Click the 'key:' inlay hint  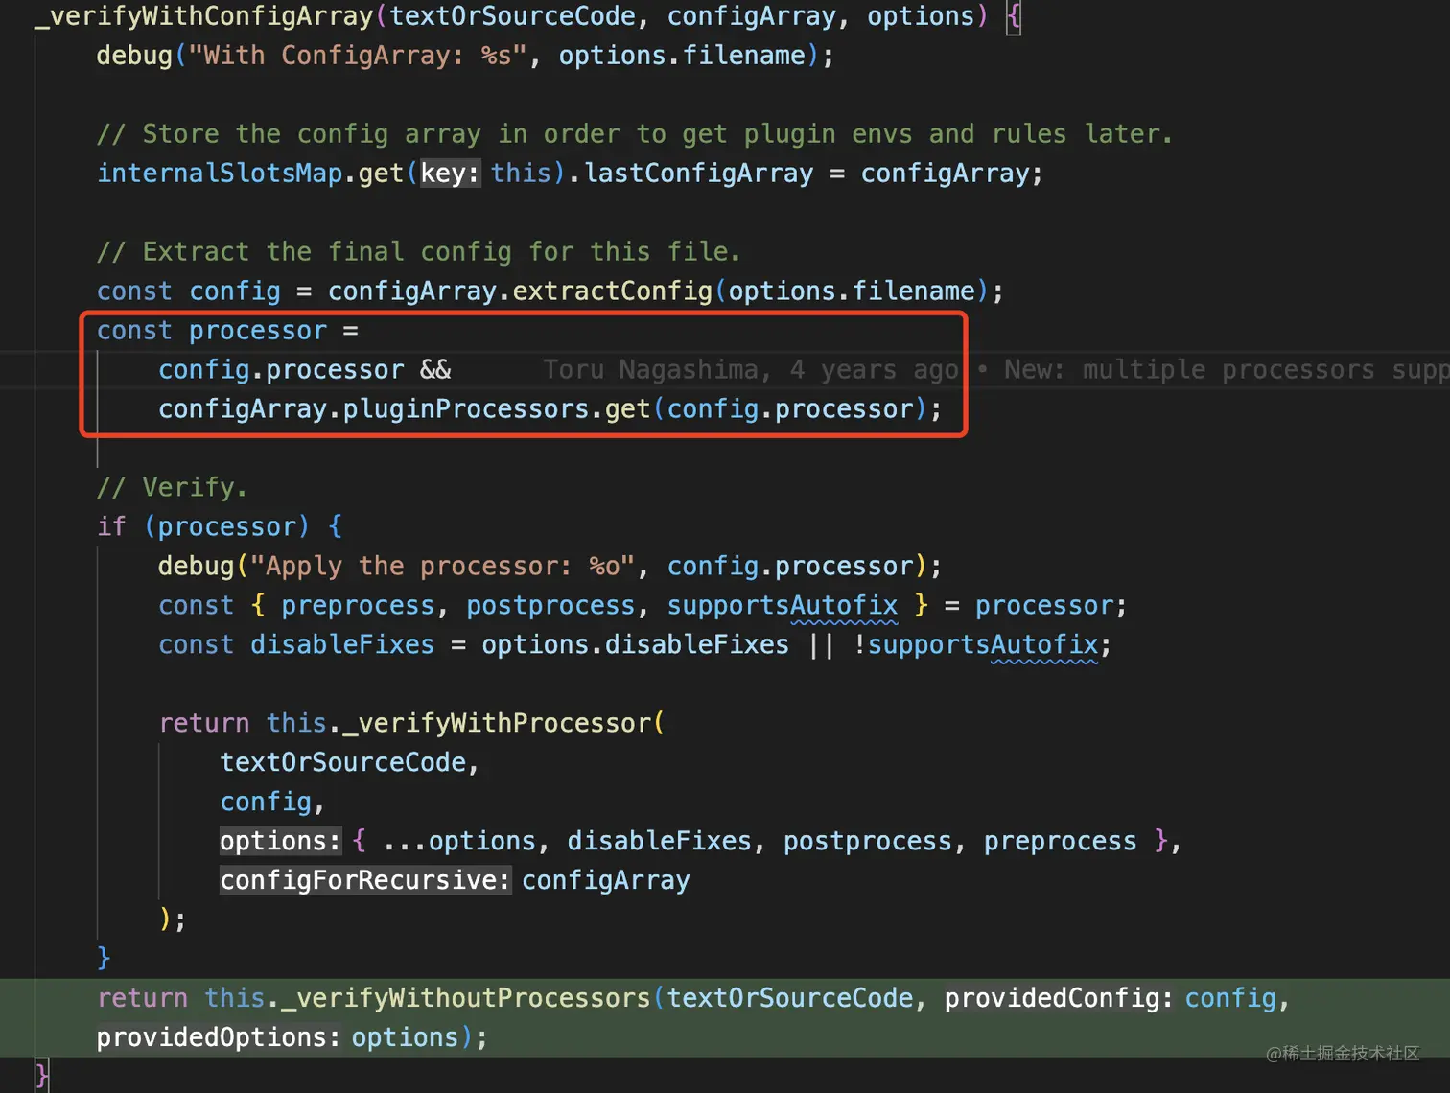[450, 174]
